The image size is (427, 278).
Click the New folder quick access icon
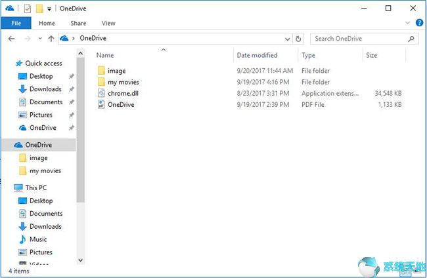[39, 9]
